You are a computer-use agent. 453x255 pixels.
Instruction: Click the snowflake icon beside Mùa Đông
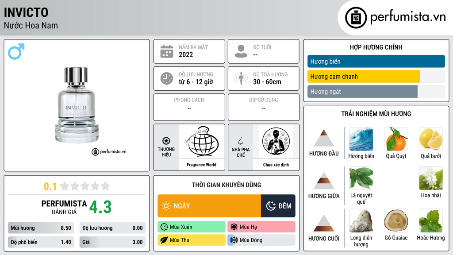point(234,240)
